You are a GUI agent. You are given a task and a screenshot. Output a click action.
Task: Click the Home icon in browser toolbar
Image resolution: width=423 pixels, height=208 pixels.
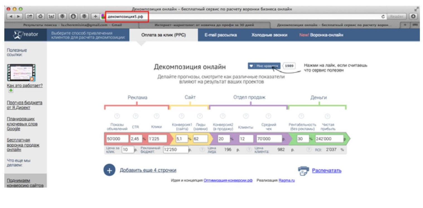coord(41,17)
